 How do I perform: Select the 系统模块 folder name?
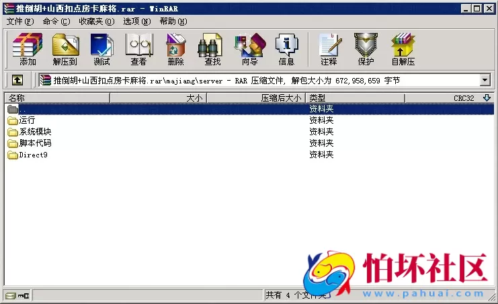coord(35,132)
